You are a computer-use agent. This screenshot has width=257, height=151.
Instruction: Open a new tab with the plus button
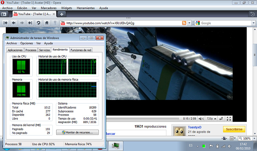point(62,14)
